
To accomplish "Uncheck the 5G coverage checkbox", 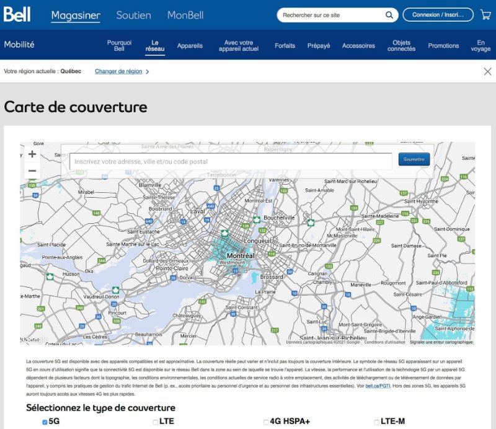I will [45, 422].
